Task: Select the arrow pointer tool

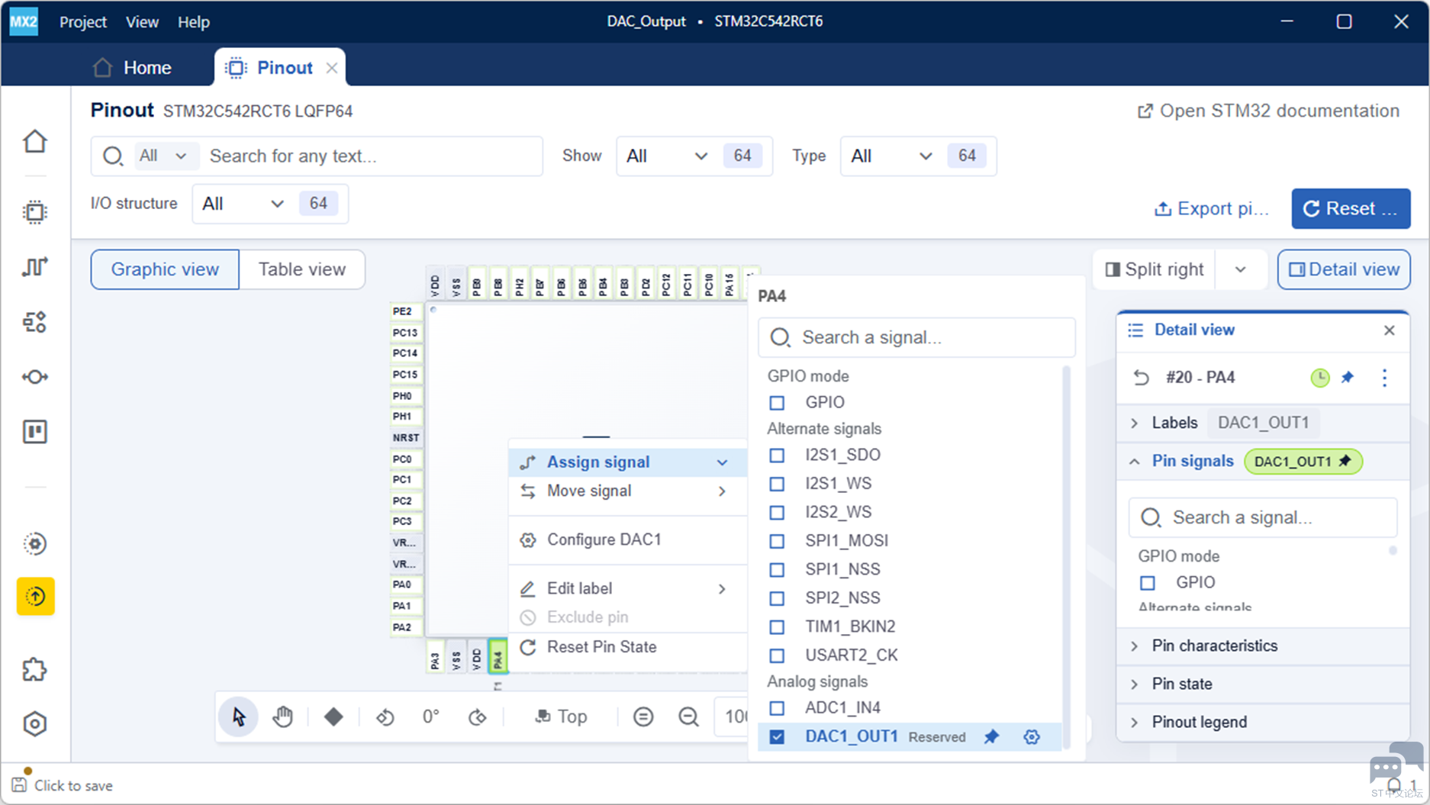Action: [239, 716]
